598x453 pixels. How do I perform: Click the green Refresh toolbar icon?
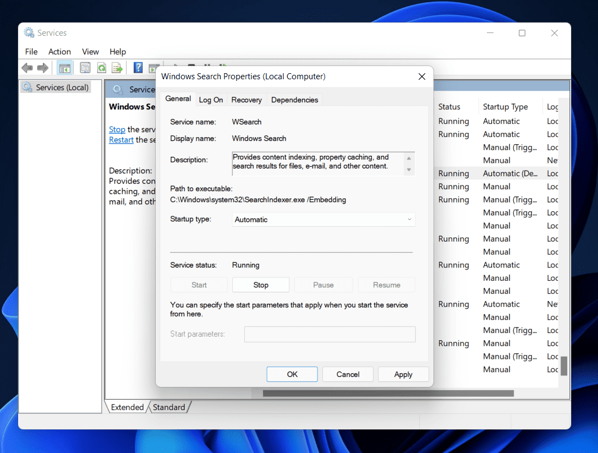point(101,68)
